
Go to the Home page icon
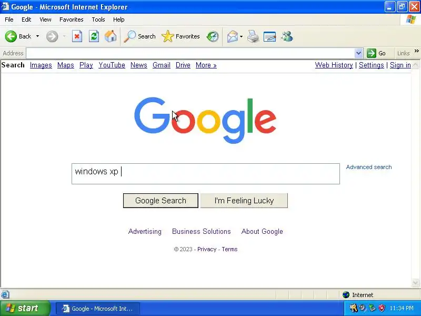(111, 36)
